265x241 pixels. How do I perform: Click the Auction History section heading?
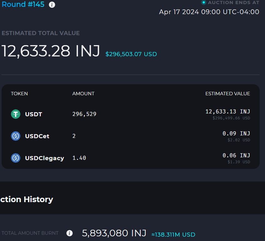(27, 199)
